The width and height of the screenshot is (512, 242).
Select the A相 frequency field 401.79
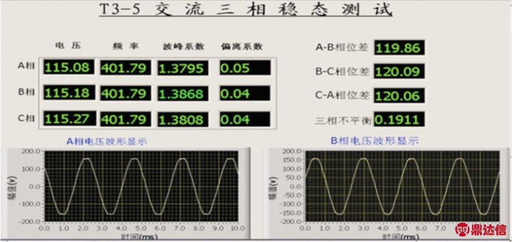(126, 68)
